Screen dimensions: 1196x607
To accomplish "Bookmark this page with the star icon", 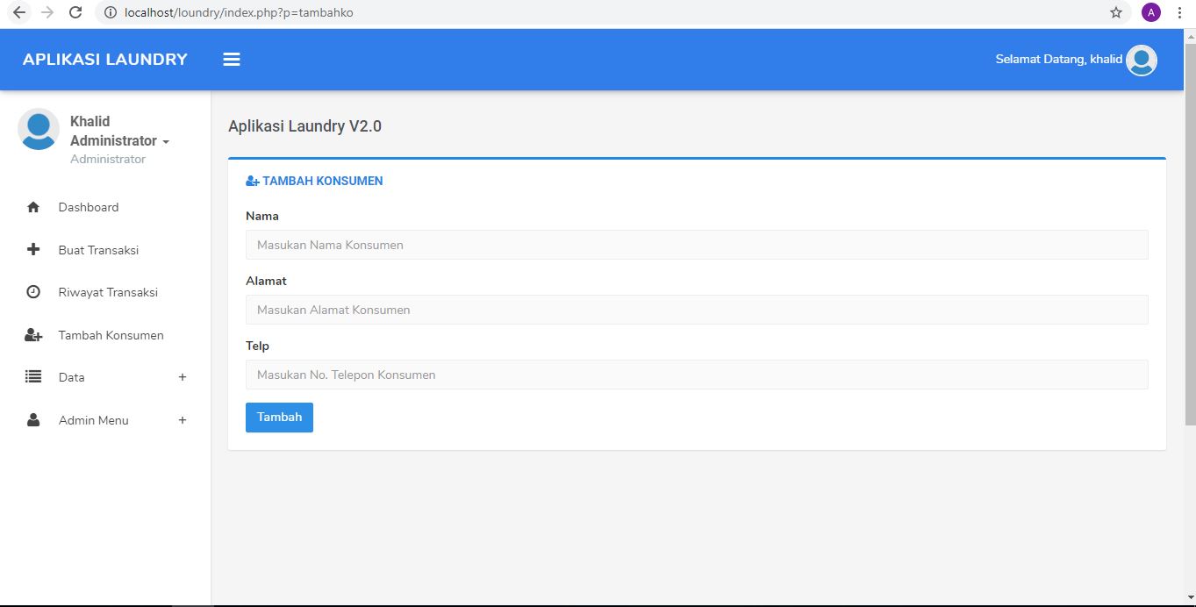I will point(1115,12).
